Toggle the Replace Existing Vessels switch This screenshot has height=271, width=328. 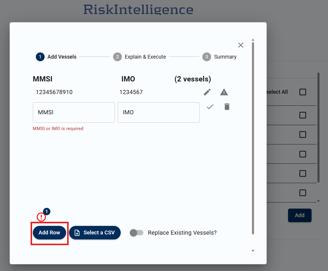pyautogui.click(x=137, y=233)
